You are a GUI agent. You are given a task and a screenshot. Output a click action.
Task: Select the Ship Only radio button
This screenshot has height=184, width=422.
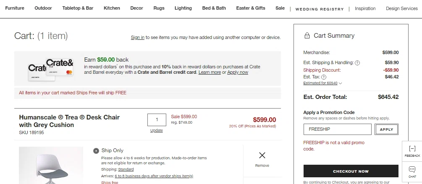pyautogui.click(x=96, y=150)
